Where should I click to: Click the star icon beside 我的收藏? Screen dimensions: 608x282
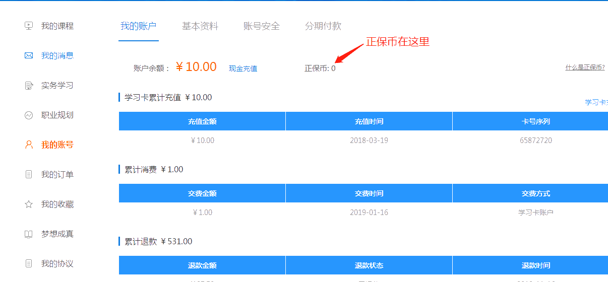pos(29,204)
